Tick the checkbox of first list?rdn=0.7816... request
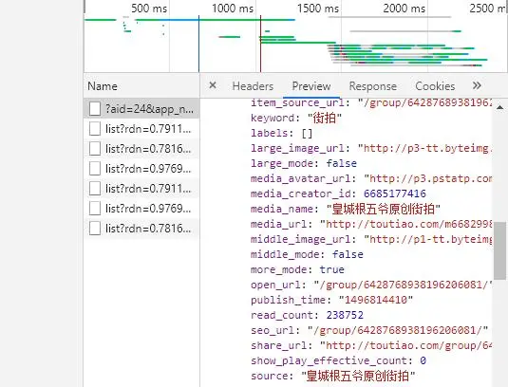 click(95, 149)
